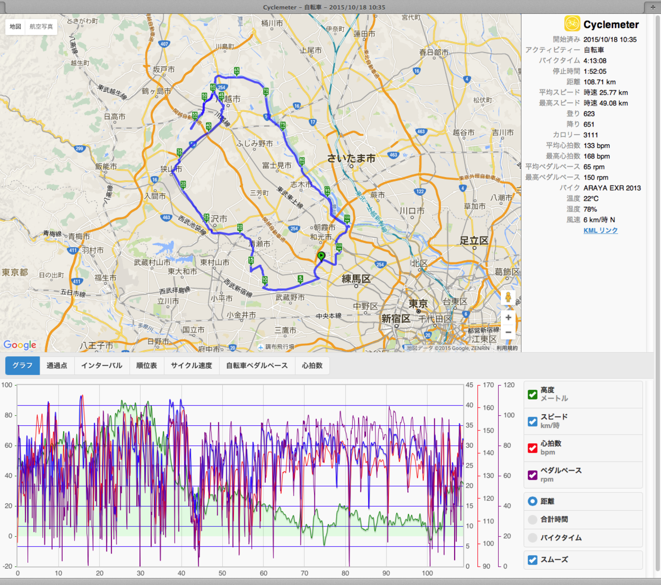Click the 足立区 label on map
661x585 pixels.
click(x=474, y=240)
